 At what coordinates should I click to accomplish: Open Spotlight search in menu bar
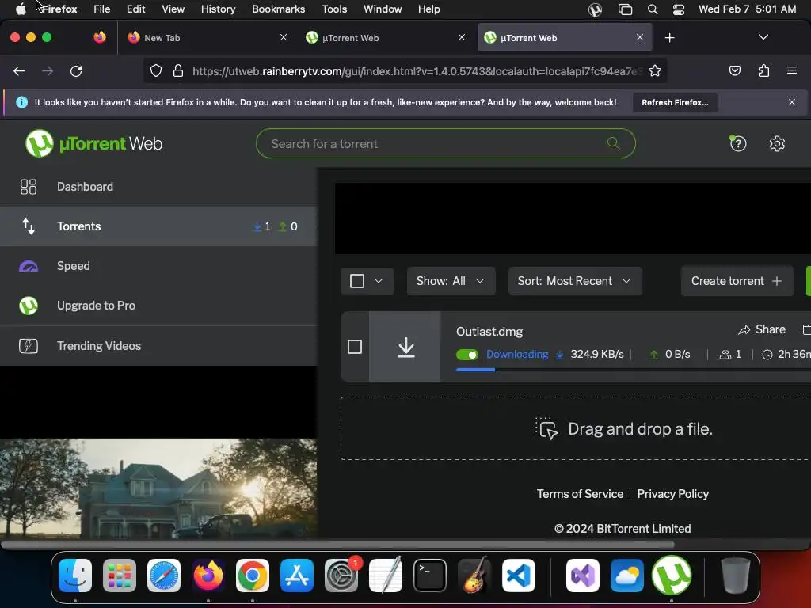pos(653,9)
